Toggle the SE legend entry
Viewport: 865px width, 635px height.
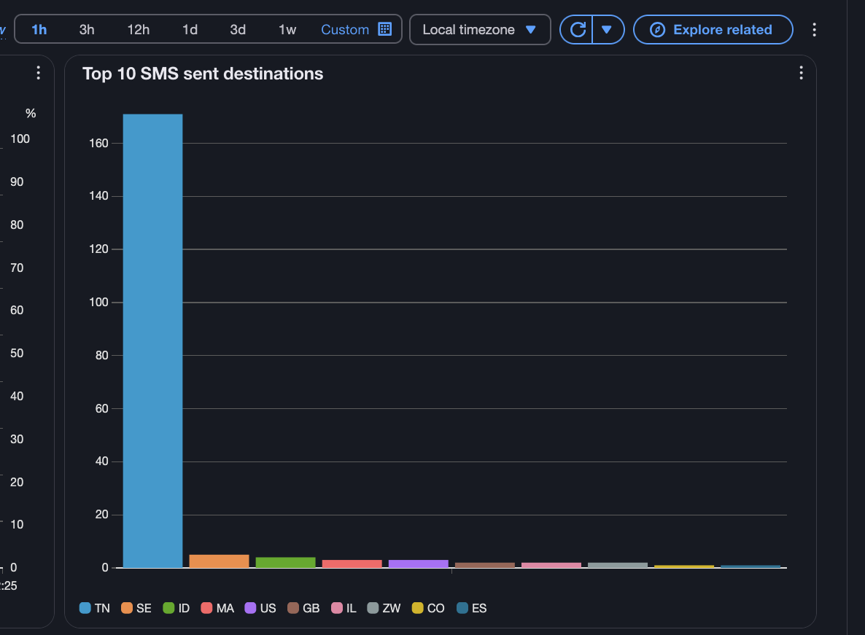pyautogui.click(x=136, y=608)
